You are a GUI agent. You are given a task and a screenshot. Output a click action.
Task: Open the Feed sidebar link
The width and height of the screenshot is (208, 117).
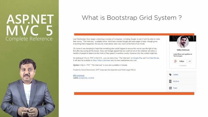[175, 88]
